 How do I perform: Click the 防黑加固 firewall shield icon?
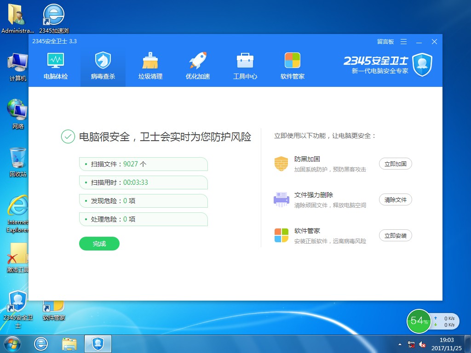[x=281, y=164]
